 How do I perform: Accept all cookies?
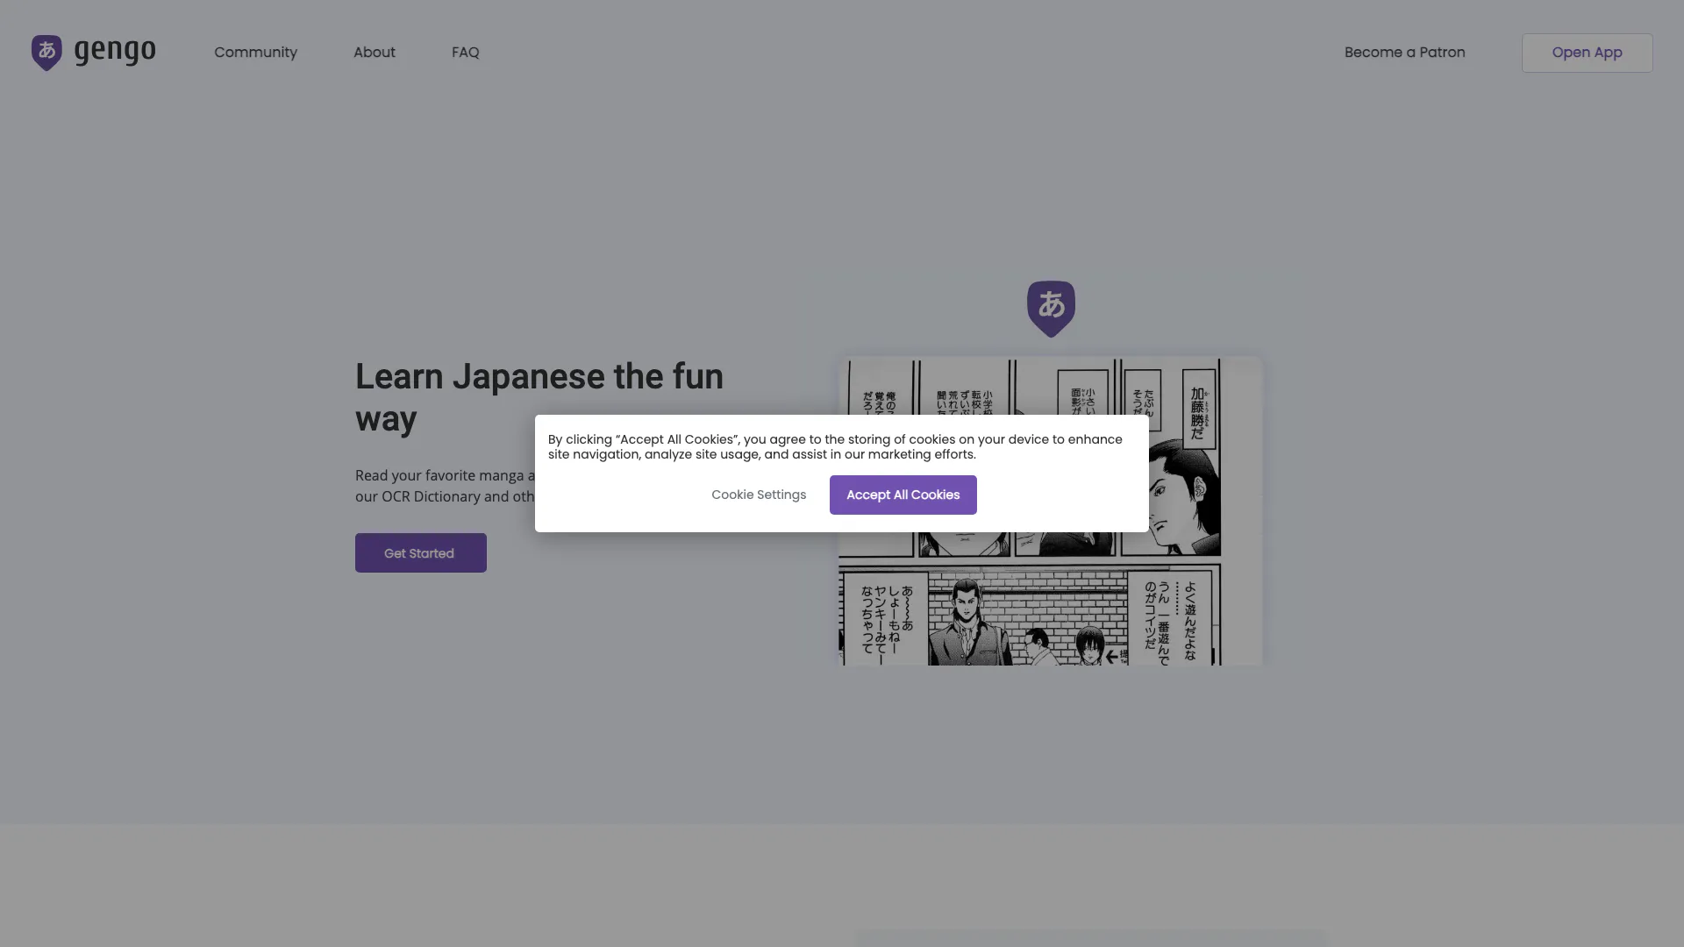[x=903, y=495]
